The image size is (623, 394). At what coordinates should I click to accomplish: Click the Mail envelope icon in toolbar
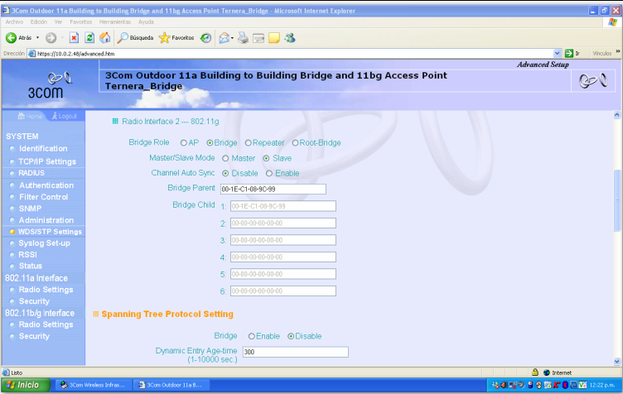click(224, 38)
